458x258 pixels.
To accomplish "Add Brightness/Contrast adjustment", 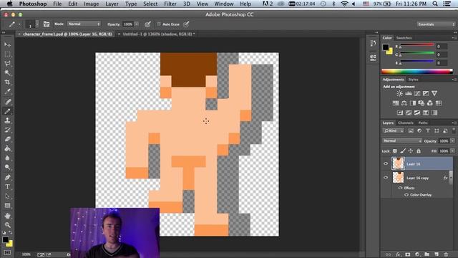I will [399, 94].
